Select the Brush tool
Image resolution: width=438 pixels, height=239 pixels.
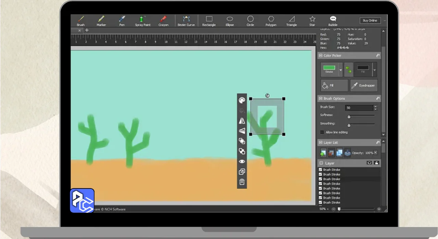81,21
